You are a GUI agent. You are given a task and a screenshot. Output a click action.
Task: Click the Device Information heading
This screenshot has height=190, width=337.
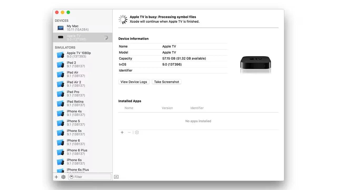pos(133,39)
